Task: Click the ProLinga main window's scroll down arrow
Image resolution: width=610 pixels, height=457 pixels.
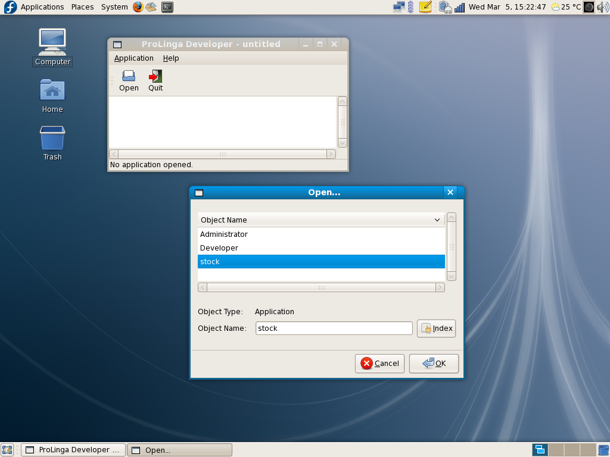Action: point(343,143)
